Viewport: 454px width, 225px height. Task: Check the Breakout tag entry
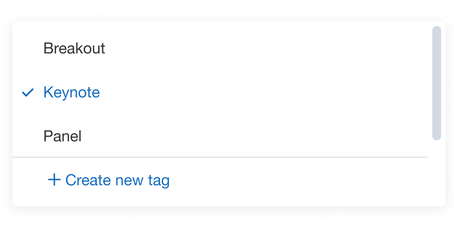pyautogui.click(x=74, y=49)
